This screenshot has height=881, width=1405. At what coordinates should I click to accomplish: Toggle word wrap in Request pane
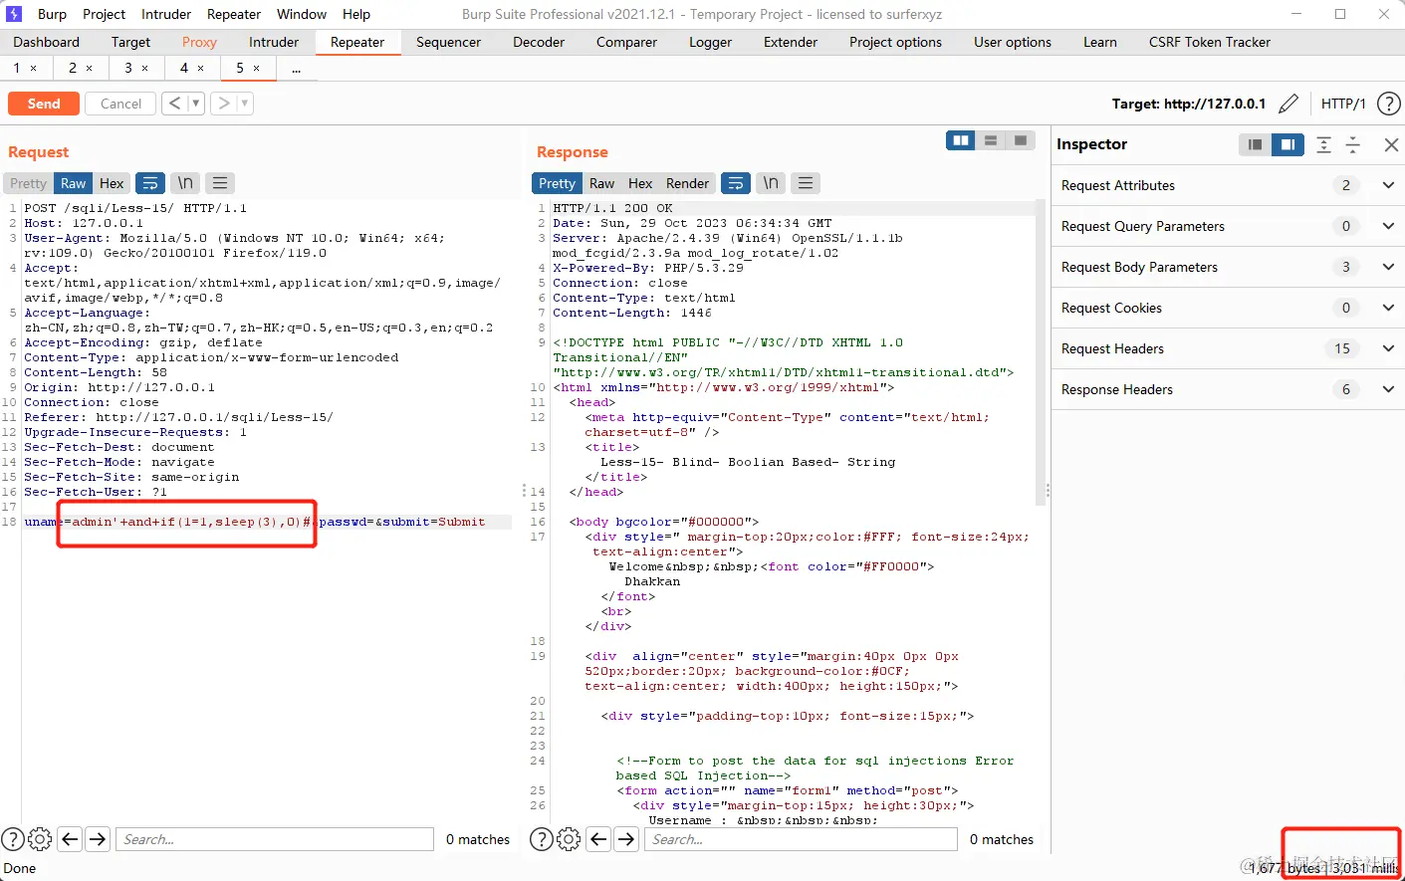click(x=150, y=183)
